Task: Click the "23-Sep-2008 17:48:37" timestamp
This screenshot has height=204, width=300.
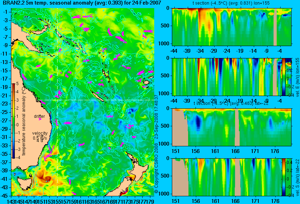Action: click(156, 117)
